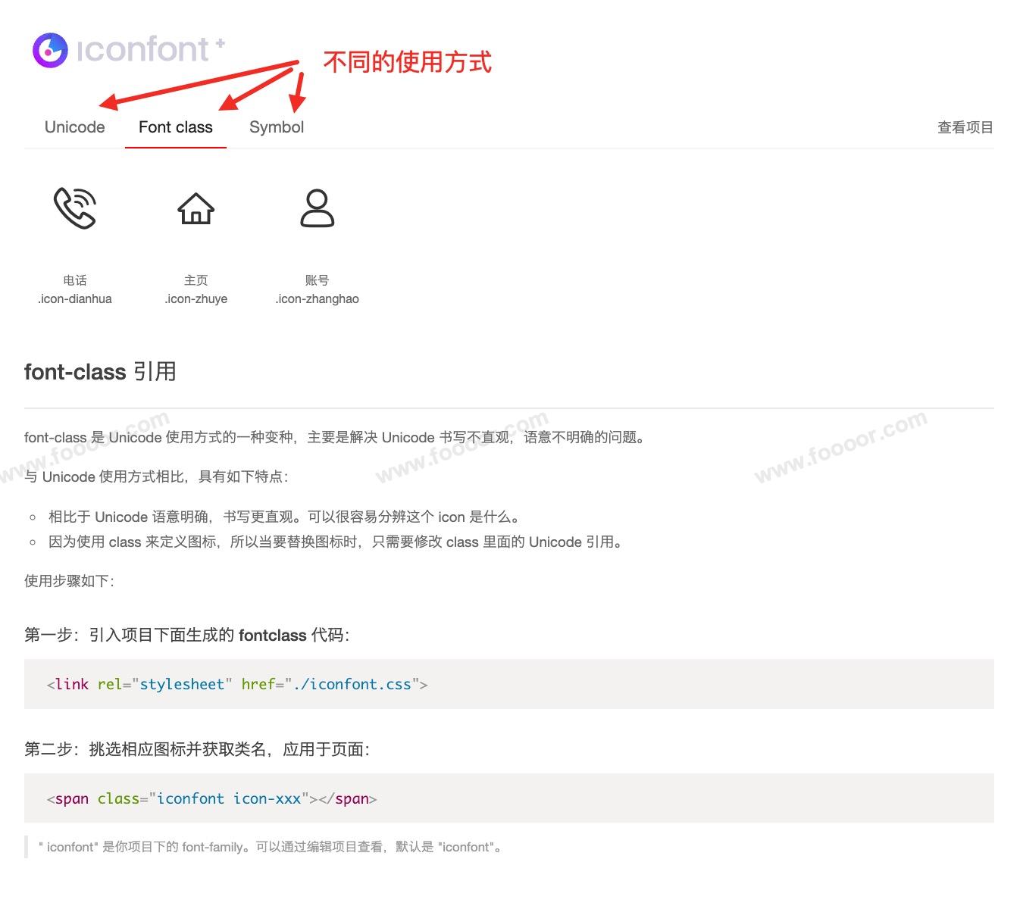Click the 电话 icon label
This screenshot has width=1023, height=909.
[75, 280]
